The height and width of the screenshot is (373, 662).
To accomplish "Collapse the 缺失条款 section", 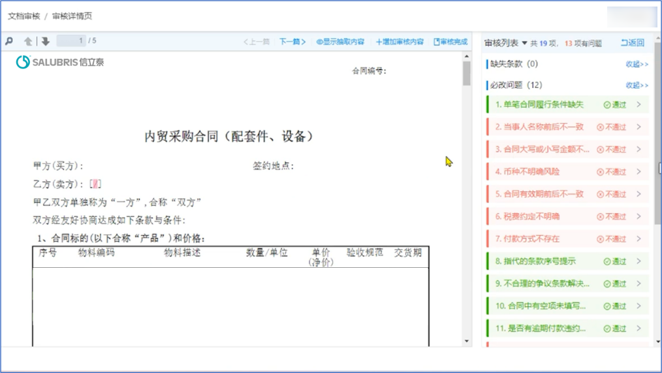I will click(x=637, y=64).
